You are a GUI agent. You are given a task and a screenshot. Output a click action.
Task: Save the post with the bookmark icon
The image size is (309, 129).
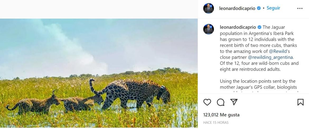300,102
